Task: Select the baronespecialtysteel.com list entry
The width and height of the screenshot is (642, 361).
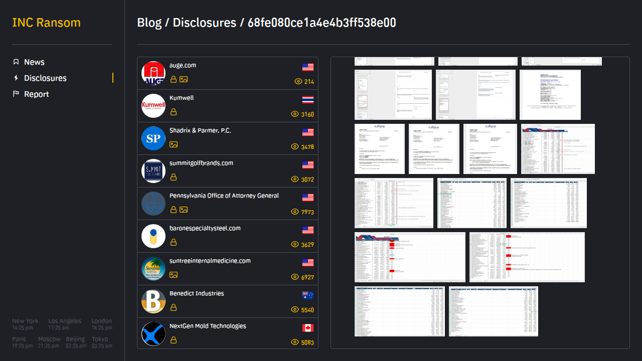Action: (x=205, y=228)
